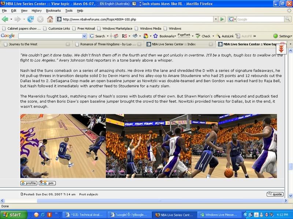Open the URL bar history dropdown

tap(216, 19)
